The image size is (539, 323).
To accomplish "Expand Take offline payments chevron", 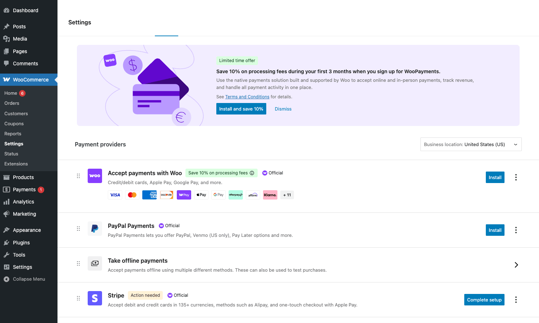I will (x=516, y=265).
